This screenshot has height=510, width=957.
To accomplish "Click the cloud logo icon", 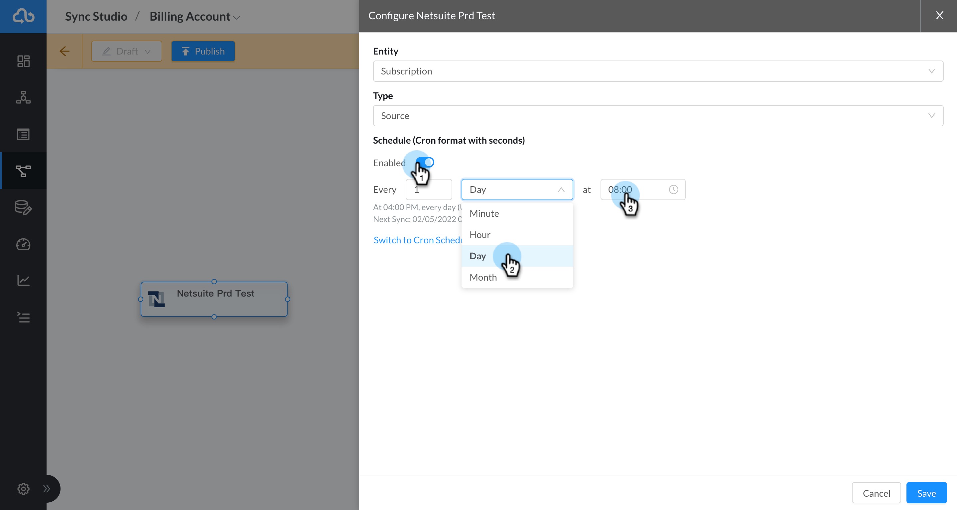I will pos(23,16).
